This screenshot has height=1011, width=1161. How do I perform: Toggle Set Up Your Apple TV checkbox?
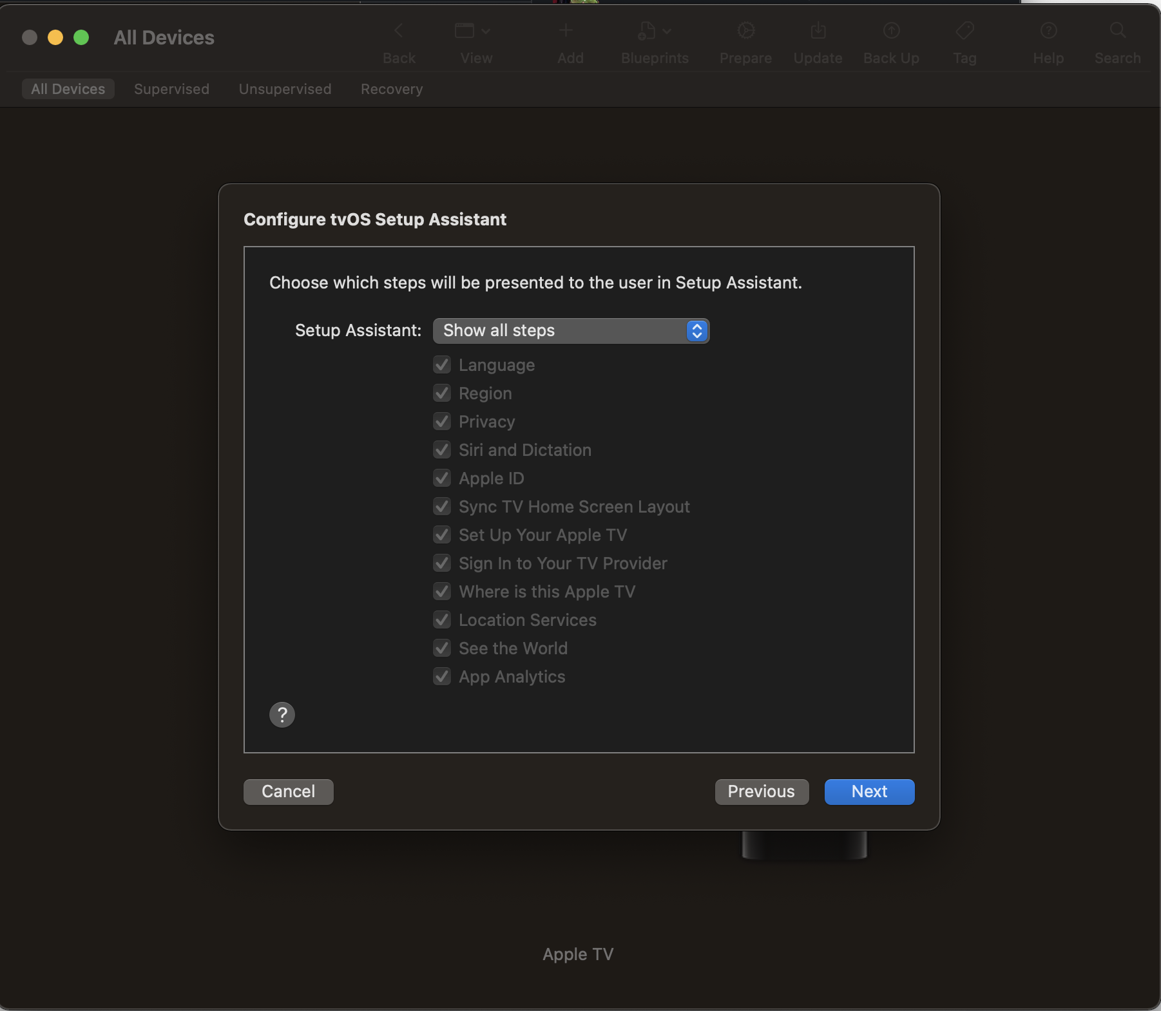point(442,535)
